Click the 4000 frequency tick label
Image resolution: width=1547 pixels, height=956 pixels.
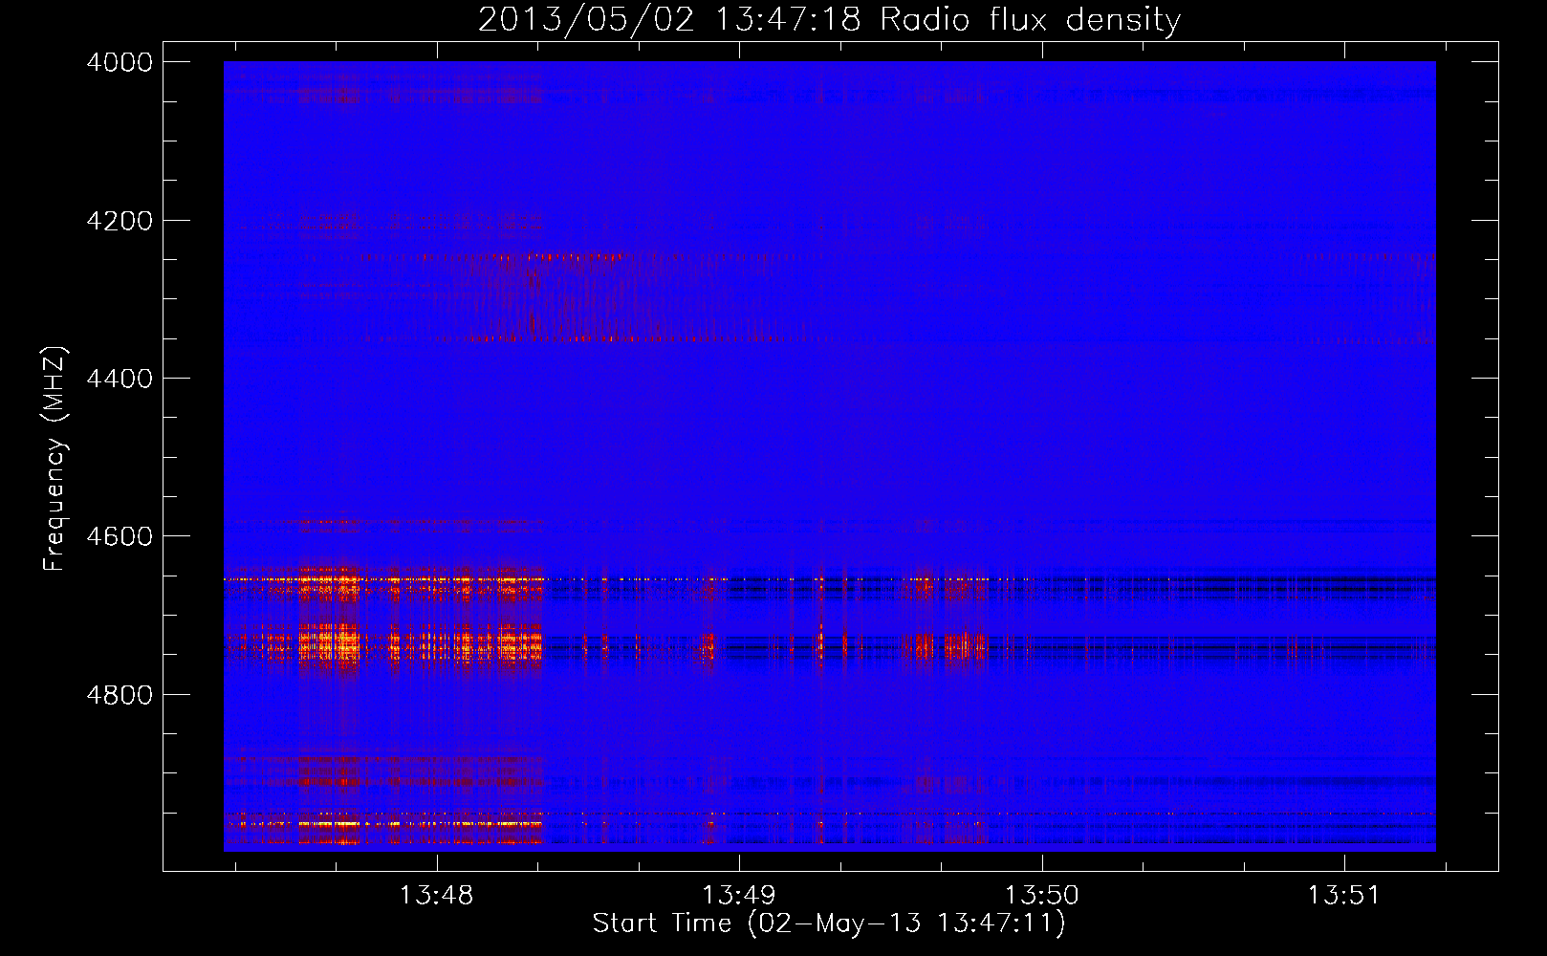pos(120,62)
